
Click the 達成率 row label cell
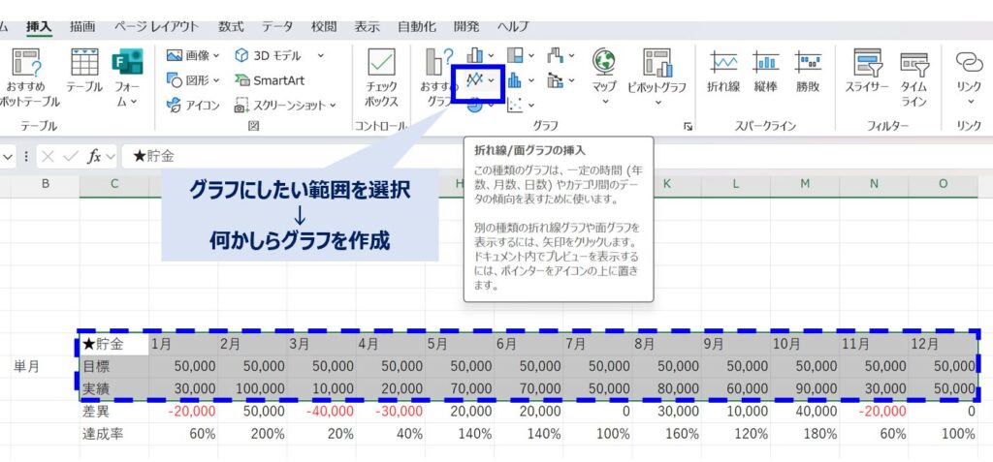[x=114, y=434]
